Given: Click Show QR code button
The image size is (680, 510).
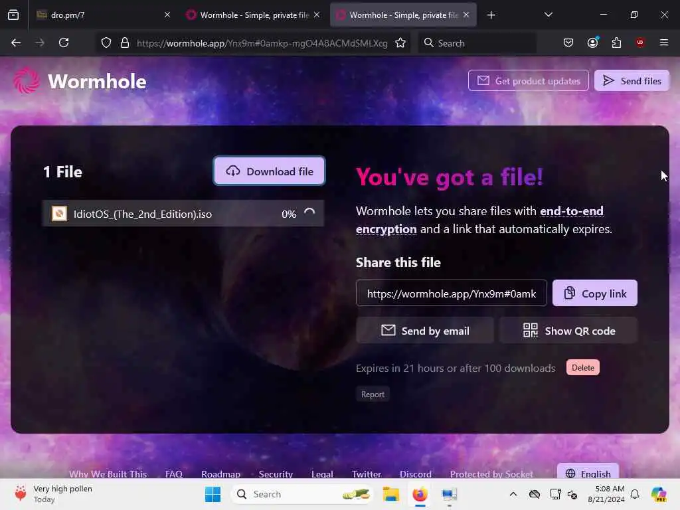Looking at the screenshot, I should [x=568, y=331].
